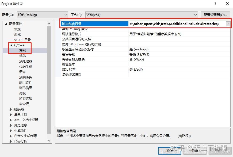This screenshot has height=157, width=233.
Task: Click the tree panel scrollbar down arrow
Action: (49, 141)
